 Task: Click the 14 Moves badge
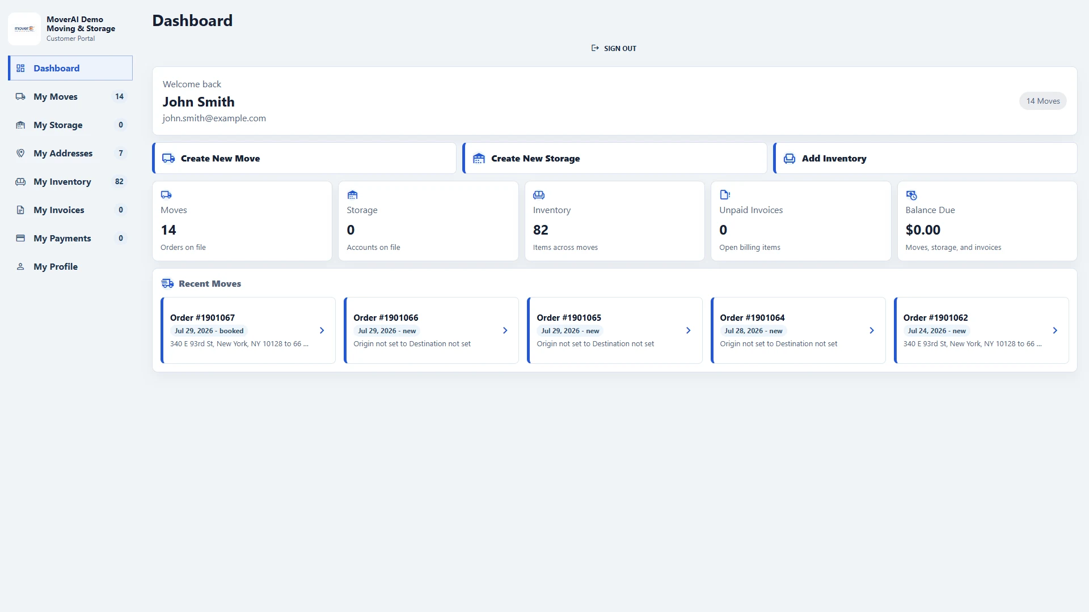click(1043, 101)
